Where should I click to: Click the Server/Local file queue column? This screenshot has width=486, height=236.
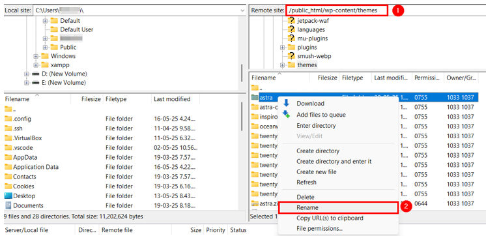pos(40,230)
